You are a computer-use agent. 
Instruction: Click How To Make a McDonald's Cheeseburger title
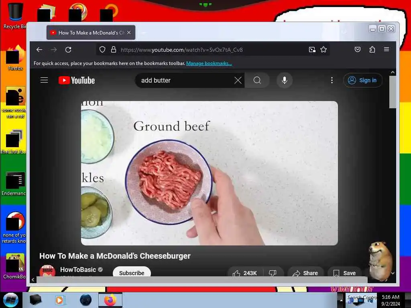coord(115,256)
